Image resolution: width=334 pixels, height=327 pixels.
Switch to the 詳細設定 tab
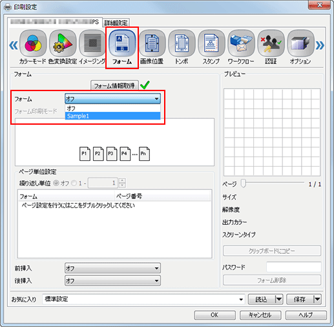[116, 23]
